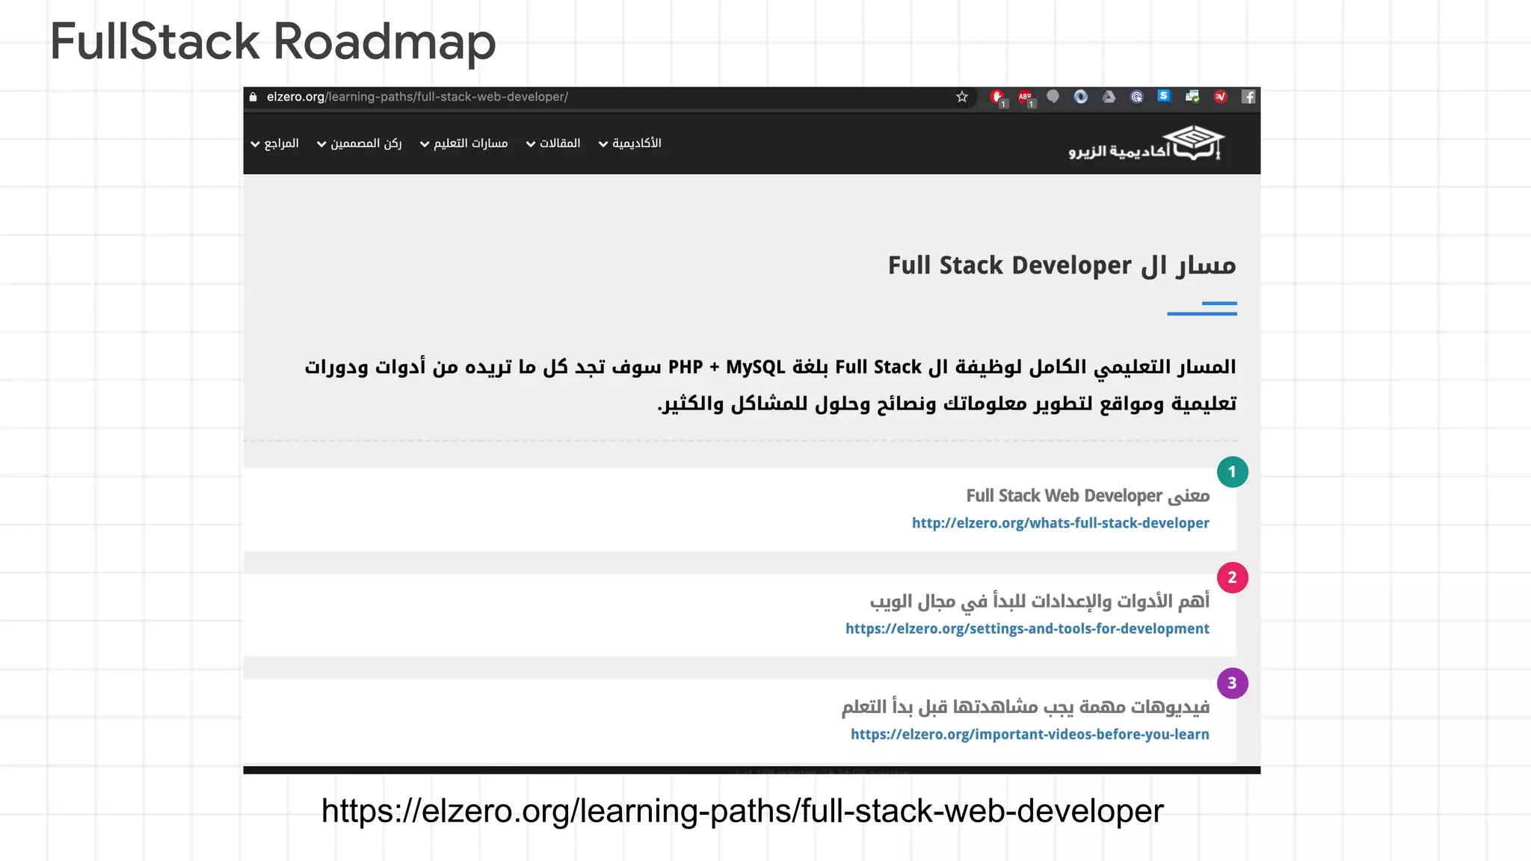The height and width of the screenshot is (861, 1531).
Task: Expand the ركن المصممين menu
Action: 360,143
